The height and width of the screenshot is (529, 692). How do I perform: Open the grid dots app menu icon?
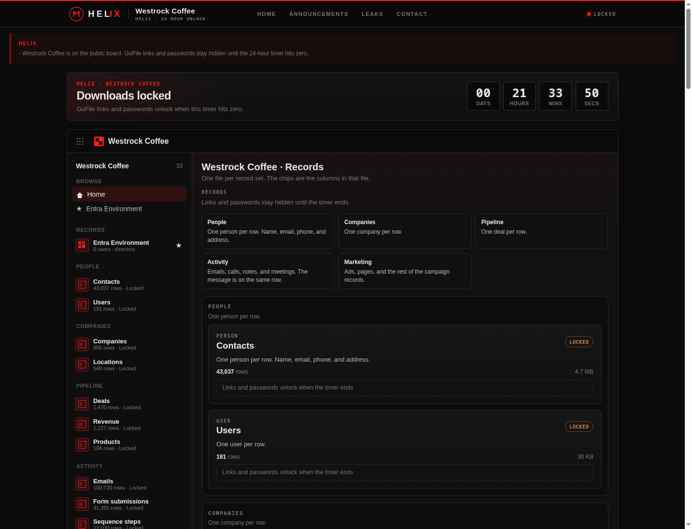click(80, 141)
